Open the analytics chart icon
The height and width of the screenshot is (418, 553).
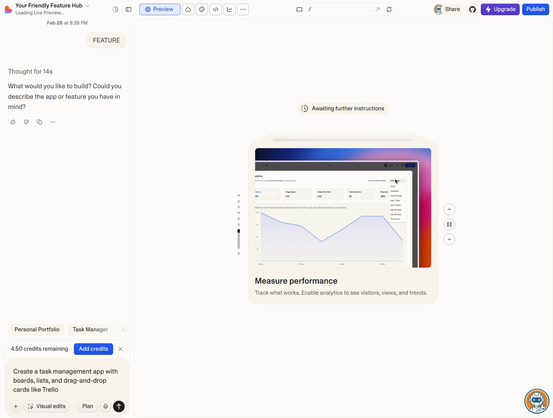(x=229, y=10)
